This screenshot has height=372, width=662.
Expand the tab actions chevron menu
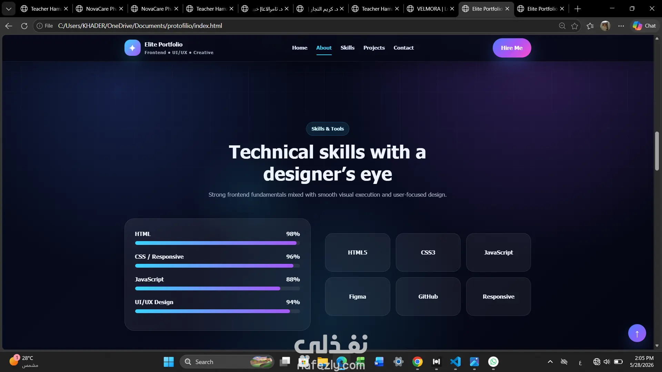click(9, 9)
